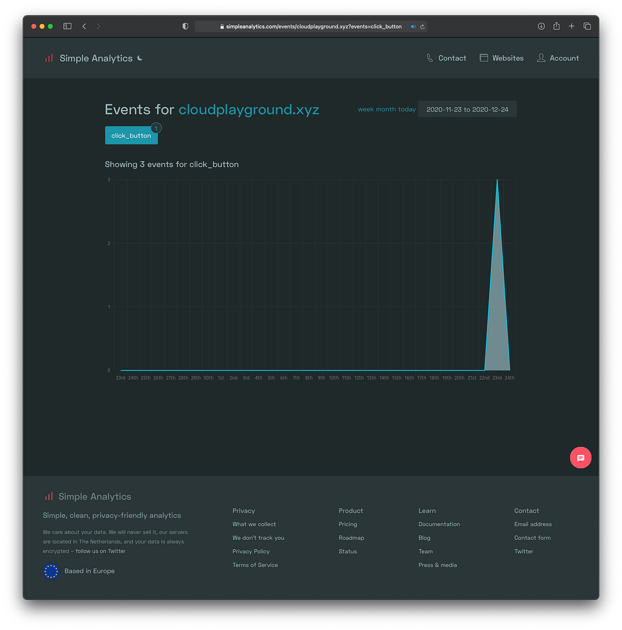Open the Privacy Policy link
Viewport: 622px width, 630px height.
[251, 551]
